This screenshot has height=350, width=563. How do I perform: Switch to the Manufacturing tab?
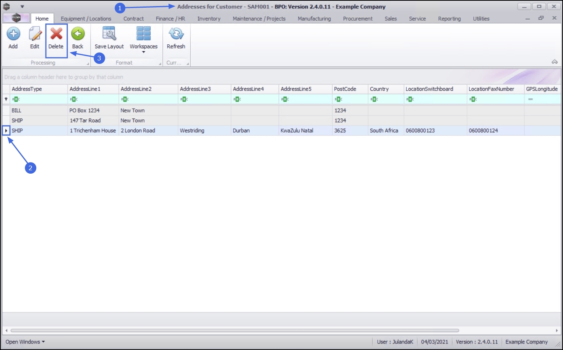pos(314,18)
